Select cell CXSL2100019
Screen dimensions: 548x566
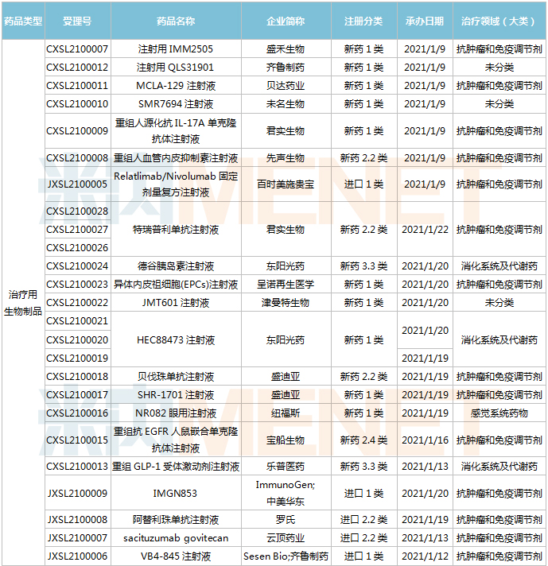pos(78,358)
